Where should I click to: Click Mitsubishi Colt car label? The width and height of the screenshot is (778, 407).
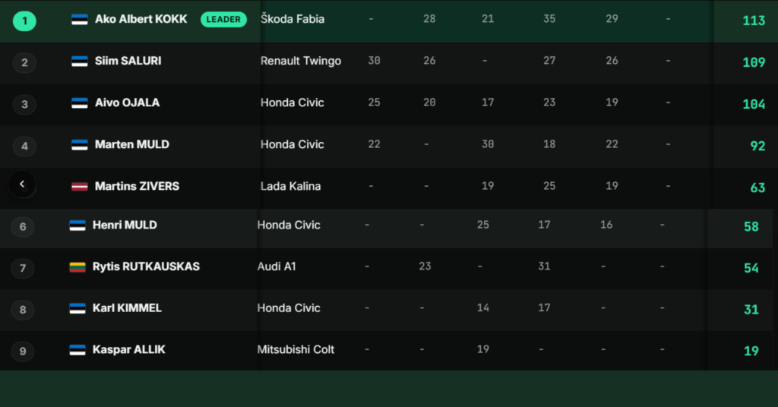click(x=296, y=349)
